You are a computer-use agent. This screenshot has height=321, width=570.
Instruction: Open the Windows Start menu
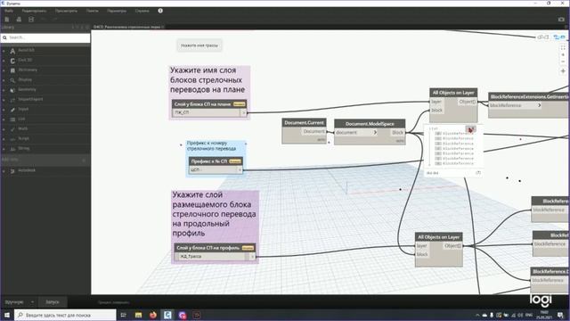pos(7,315)
